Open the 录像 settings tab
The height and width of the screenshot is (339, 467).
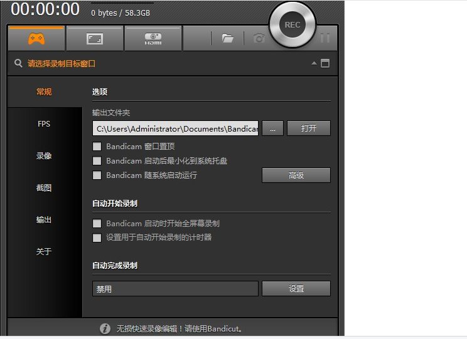pos(44,156)
